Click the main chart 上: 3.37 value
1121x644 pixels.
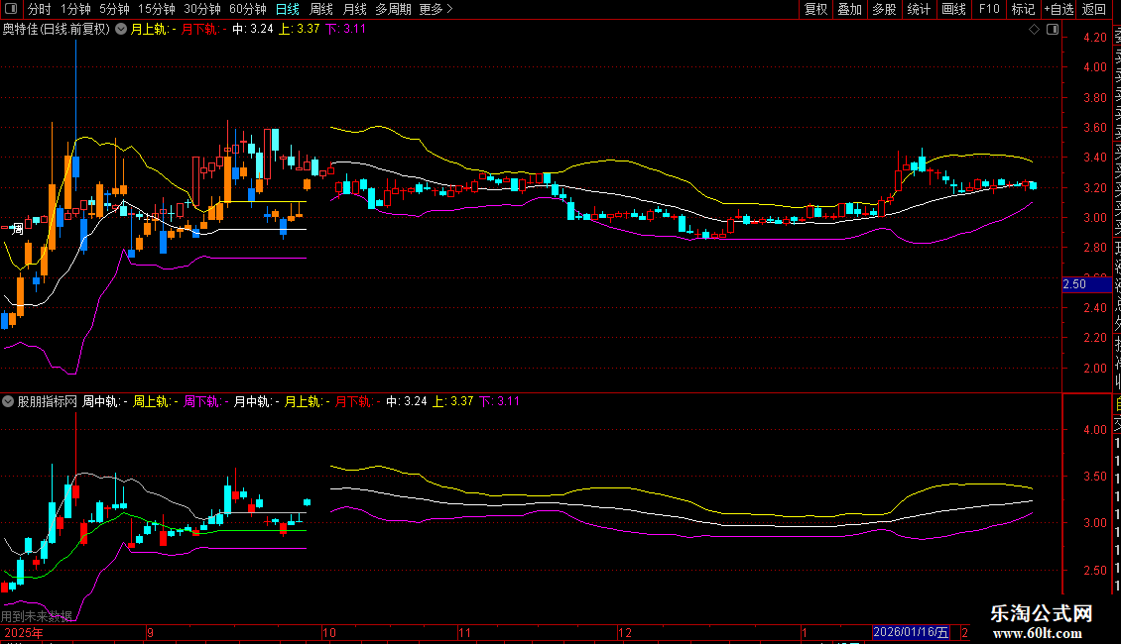299,30
